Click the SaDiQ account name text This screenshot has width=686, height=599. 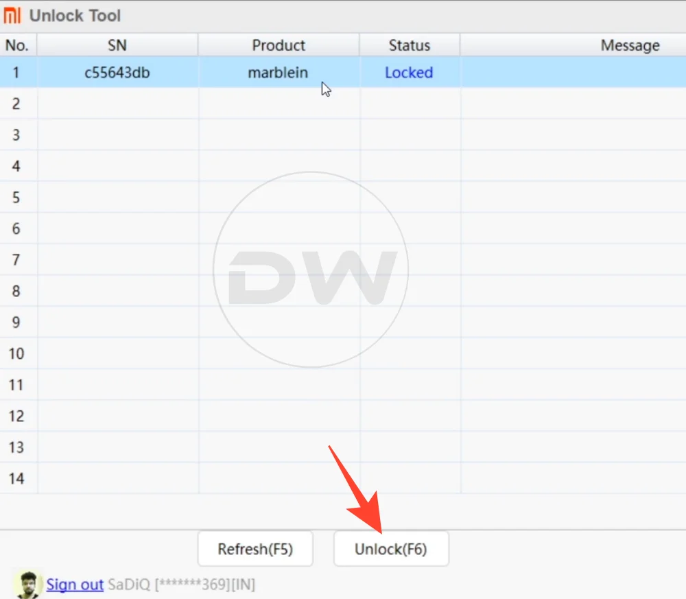129,585
